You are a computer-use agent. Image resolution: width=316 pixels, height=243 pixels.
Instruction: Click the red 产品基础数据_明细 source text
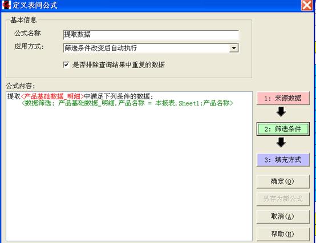tap(52, 96)
